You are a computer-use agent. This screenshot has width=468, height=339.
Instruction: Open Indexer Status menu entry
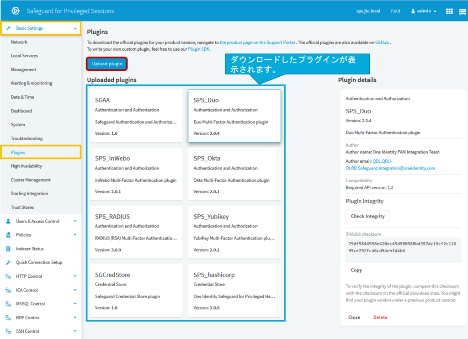click(30, 249)
